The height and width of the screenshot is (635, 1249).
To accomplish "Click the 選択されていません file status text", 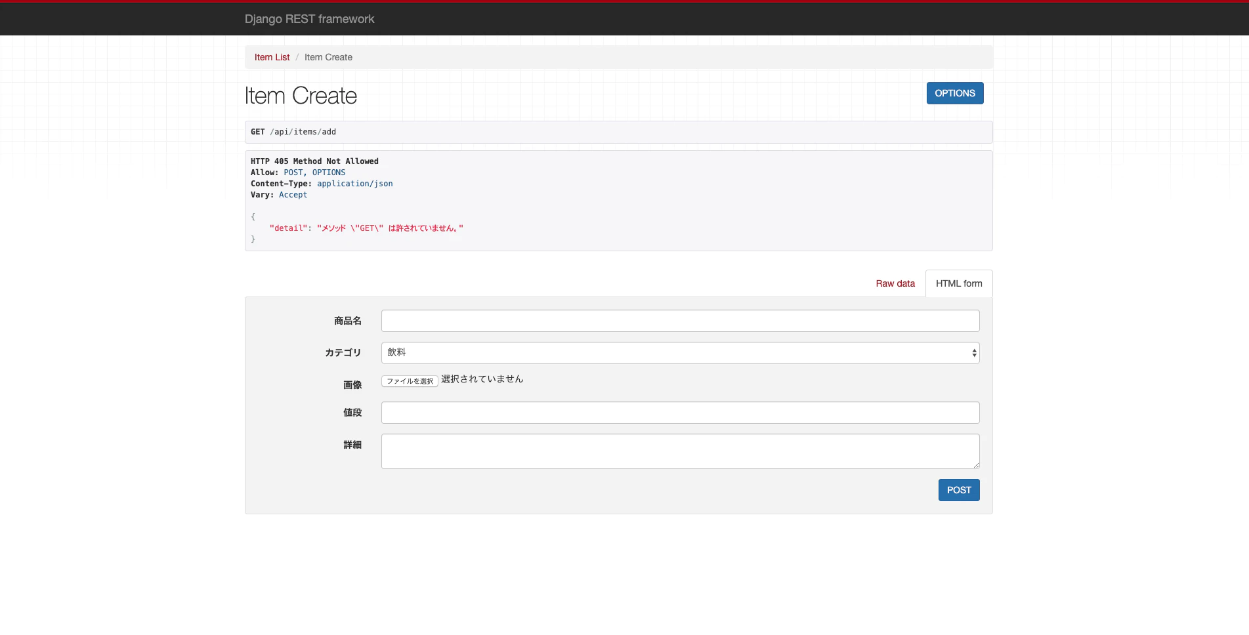I will pos(482,379).
